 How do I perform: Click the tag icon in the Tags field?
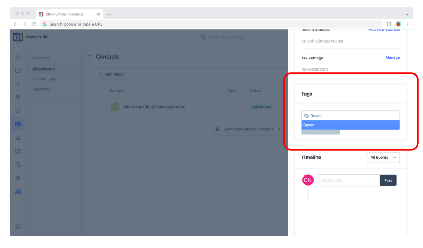307,116
